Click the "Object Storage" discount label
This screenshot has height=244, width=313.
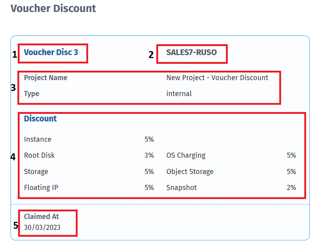[190, 171]
